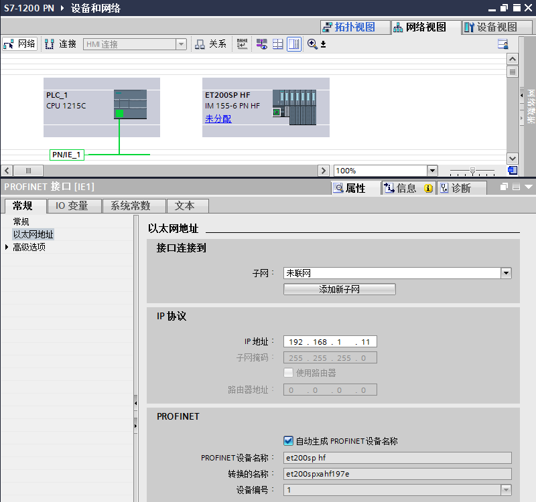Open the zoom selection arrow beside the magnifier
The image size is (536, 502).
click(x=323, y=44)
